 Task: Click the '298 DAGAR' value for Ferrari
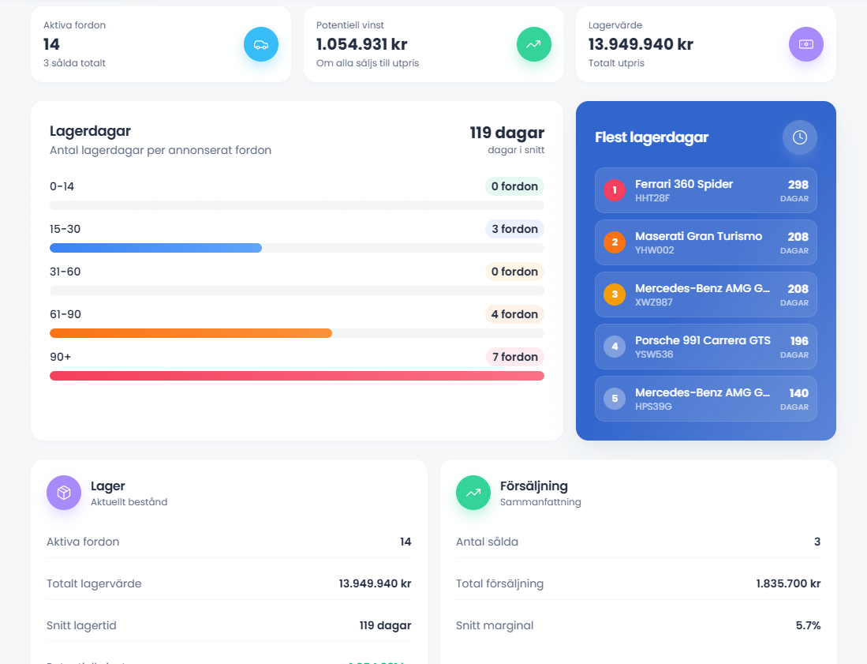(794, 190)
